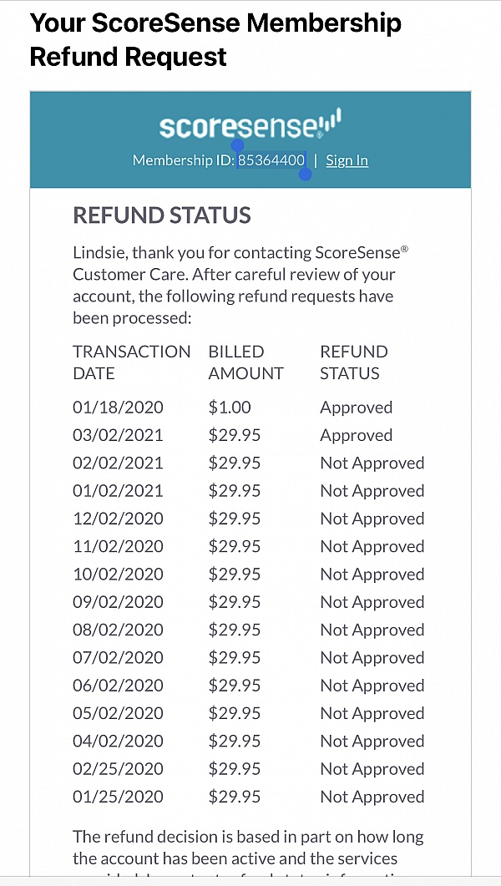This screenshot has height=886, width=501.
Task: Select the 04/02/2020 transaction date
Action: click(x=118, y=742)
